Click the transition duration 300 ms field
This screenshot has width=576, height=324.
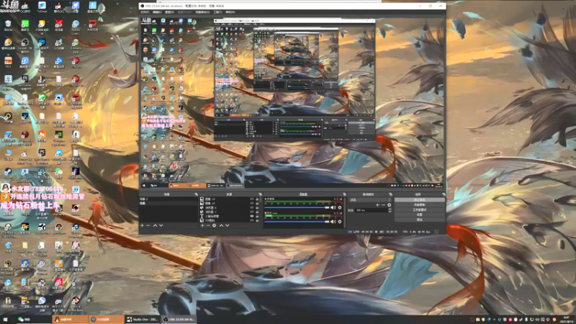pos(371,210)
